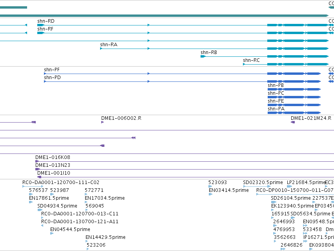This screenshot has height=251, width=334.
Task: Click EST label 165915
Action: tap(281, 214)
